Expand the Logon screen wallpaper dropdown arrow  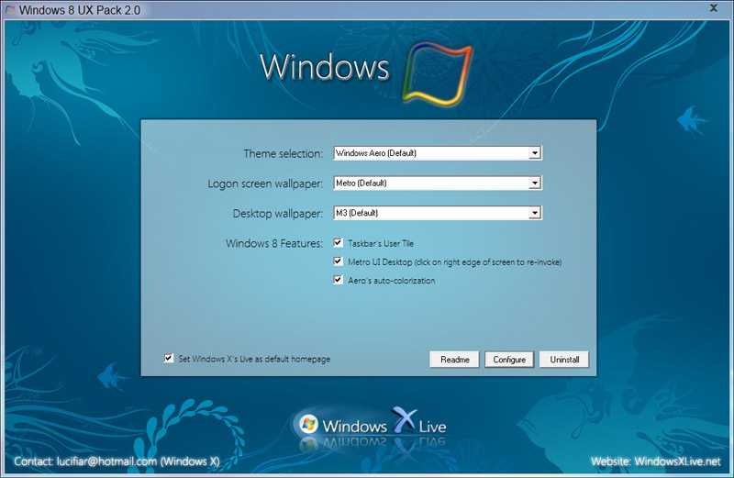535,183
